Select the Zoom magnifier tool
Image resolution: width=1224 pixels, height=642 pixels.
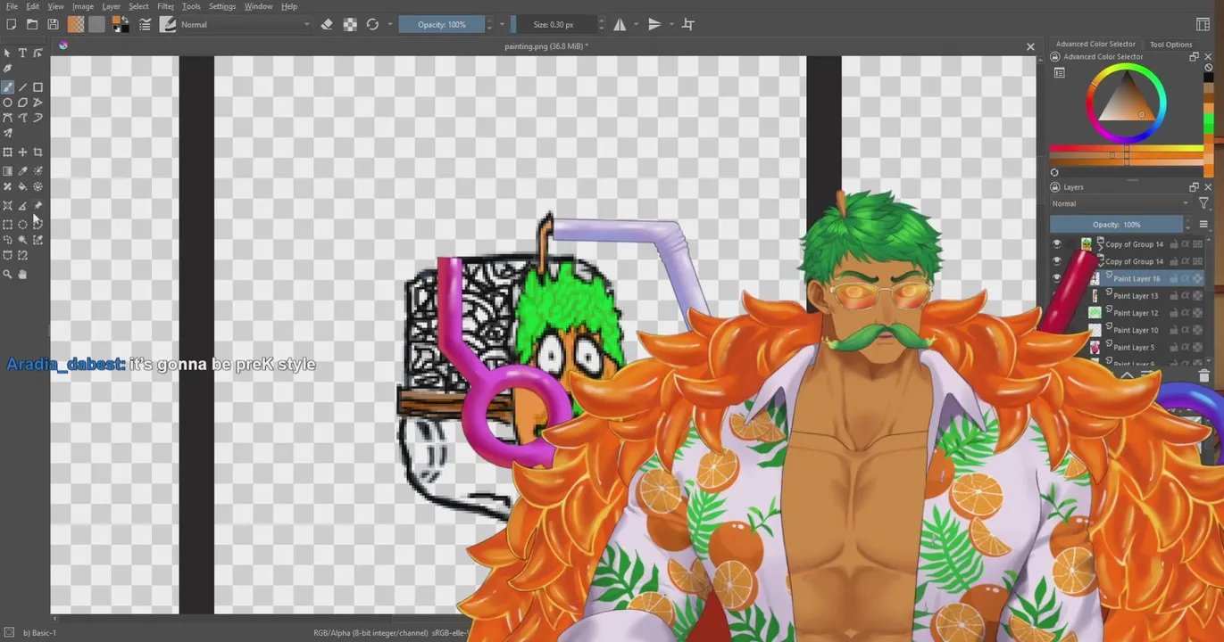[x=8, y=275]
